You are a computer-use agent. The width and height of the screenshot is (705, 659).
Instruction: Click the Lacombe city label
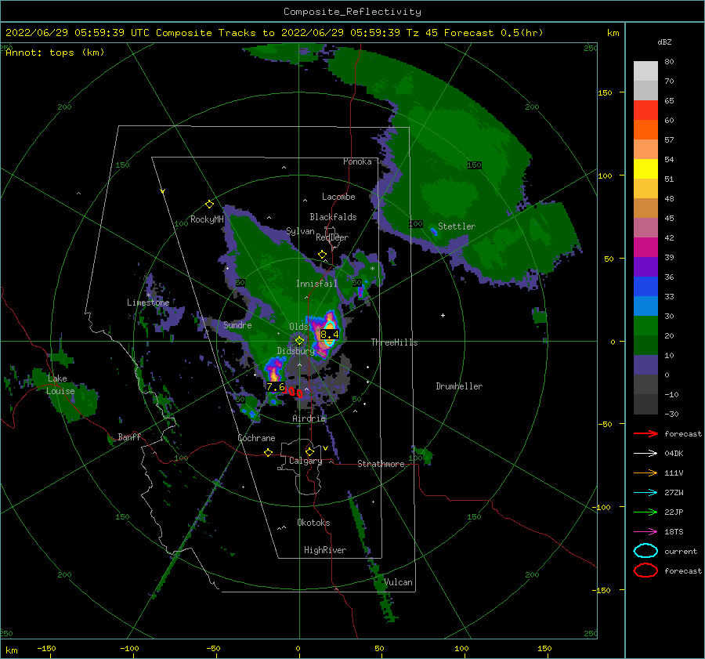[x=338, y=197]
